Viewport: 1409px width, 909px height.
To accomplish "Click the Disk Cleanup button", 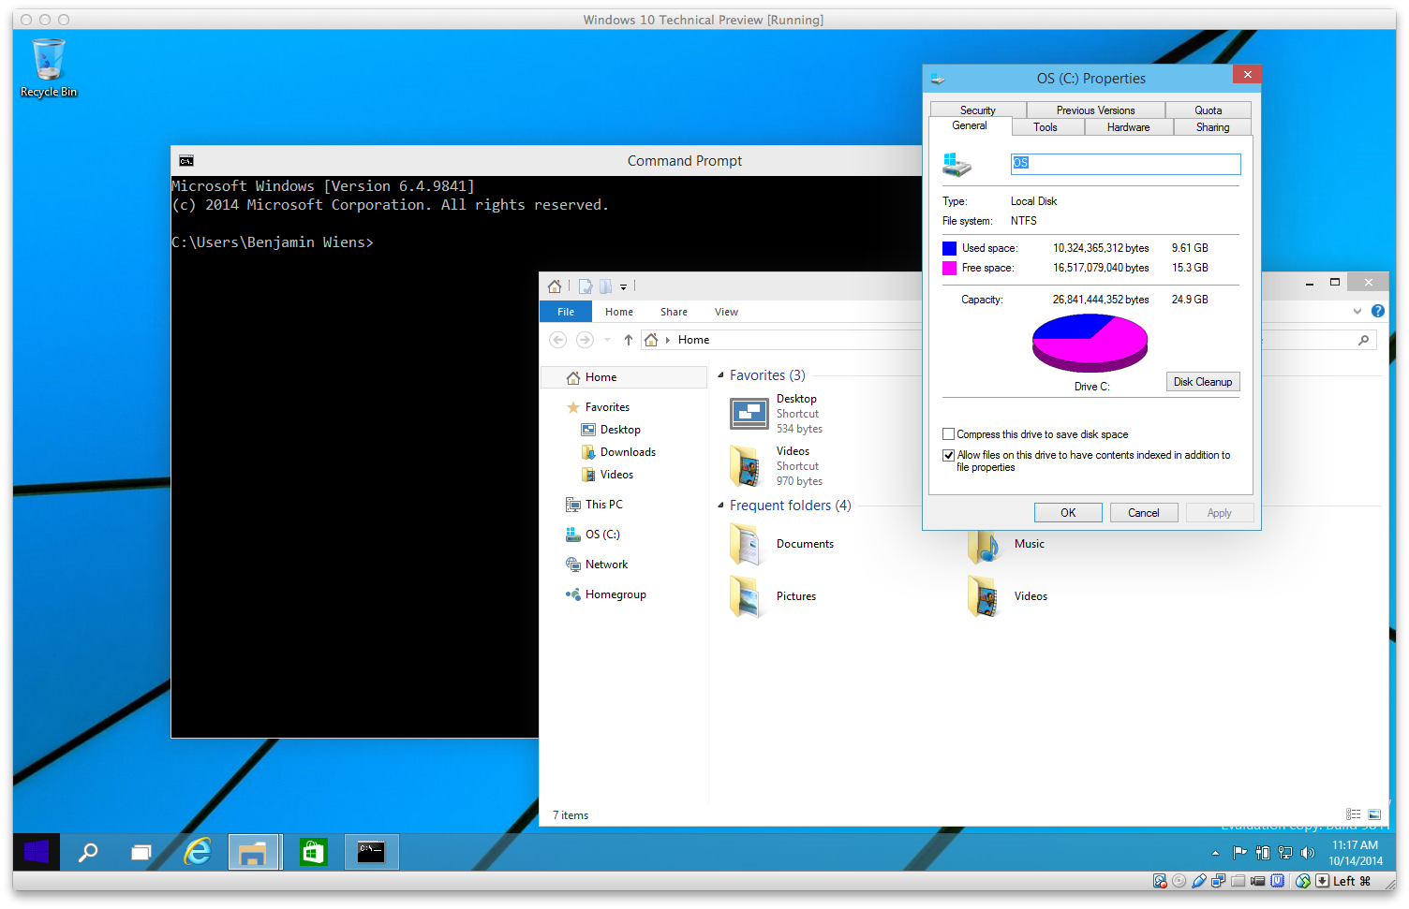I will tap(1203, 382).
